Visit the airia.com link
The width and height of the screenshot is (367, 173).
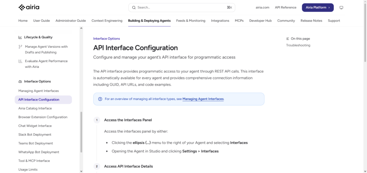click(262, 7)
